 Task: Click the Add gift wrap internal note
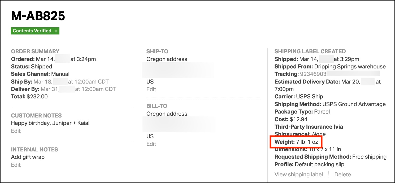tap(28, 157)
